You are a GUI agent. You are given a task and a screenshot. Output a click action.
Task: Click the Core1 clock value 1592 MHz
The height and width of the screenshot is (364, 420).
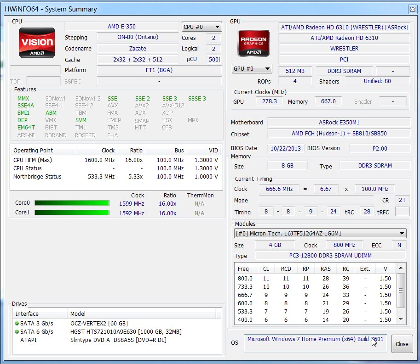point(132,213)
